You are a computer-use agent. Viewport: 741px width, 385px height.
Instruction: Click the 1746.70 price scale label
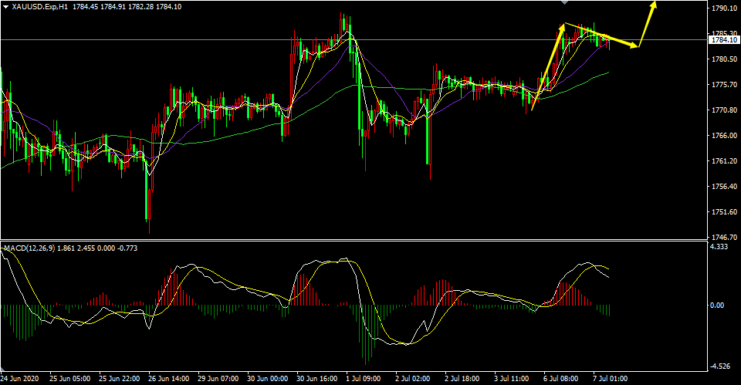(724, 237)
